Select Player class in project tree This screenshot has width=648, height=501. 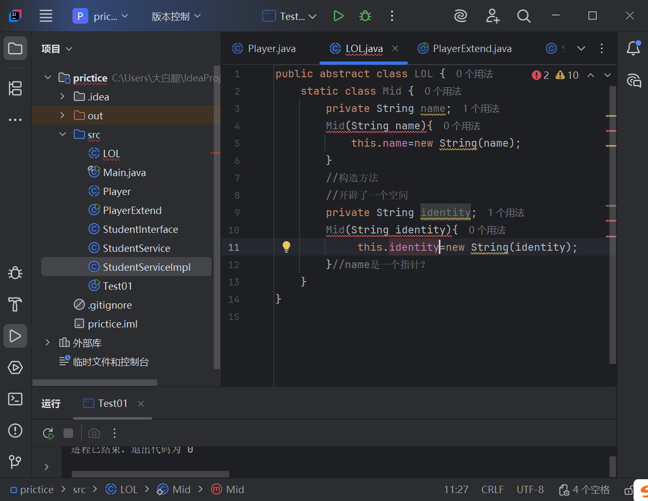coord(109,191)
